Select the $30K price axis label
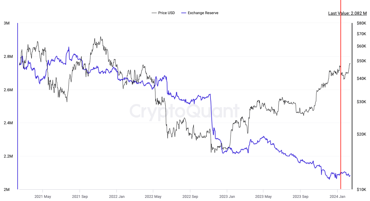This screenshot has width=370, height=201. click(x=362, y=102)
